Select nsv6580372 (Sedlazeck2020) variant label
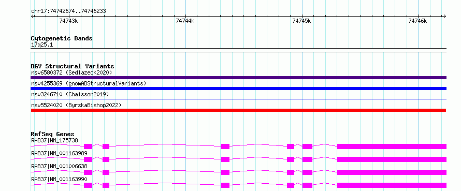The width and height of the screenshot is (461, 191). pyautogui.click(x=71, y=72)
